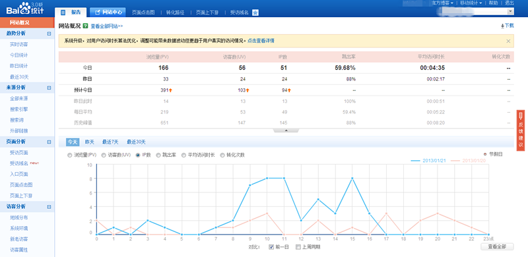Collapse the 页面分析 sidebar section
Image resolution: width=528 pixels, height=257 pixels.
(49, 142)
